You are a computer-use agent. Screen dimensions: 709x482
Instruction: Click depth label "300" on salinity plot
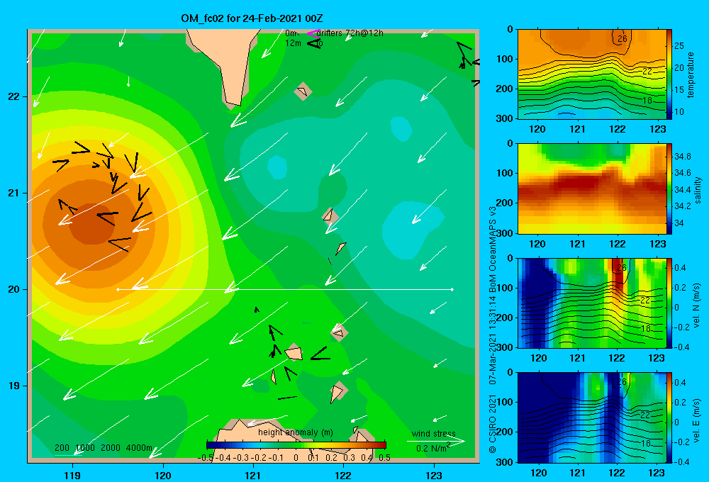coord(506,233)
